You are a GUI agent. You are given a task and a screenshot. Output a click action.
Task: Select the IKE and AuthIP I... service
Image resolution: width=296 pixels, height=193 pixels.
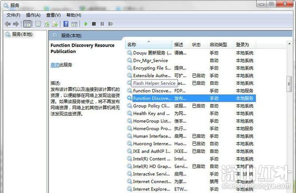[191, 151]
